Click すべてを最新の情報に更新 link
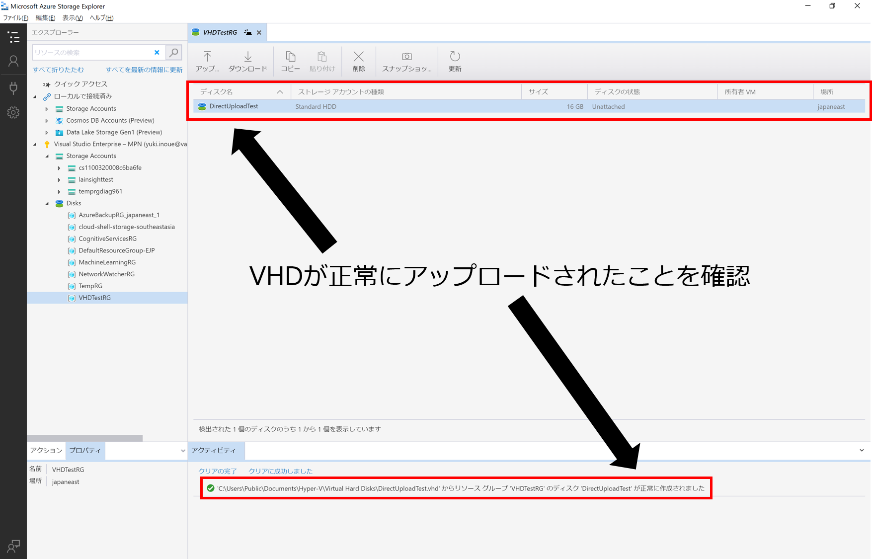Screen dimensions: 872x559 coord(144,70)
